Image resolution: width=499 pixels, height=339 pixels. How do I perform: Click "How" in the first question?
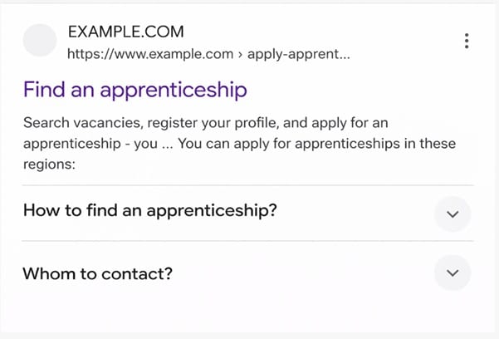40,211
